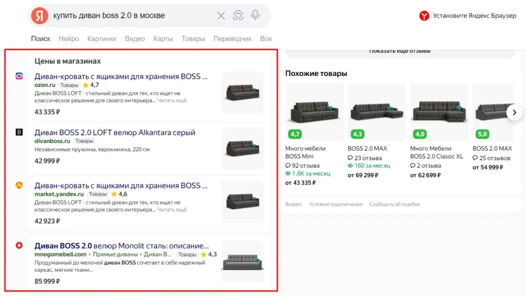Image resolution: width=526 pixels, height=296 pixels.
Task: Click the от 62 699 ₽ price
Action: click(425, 175)
